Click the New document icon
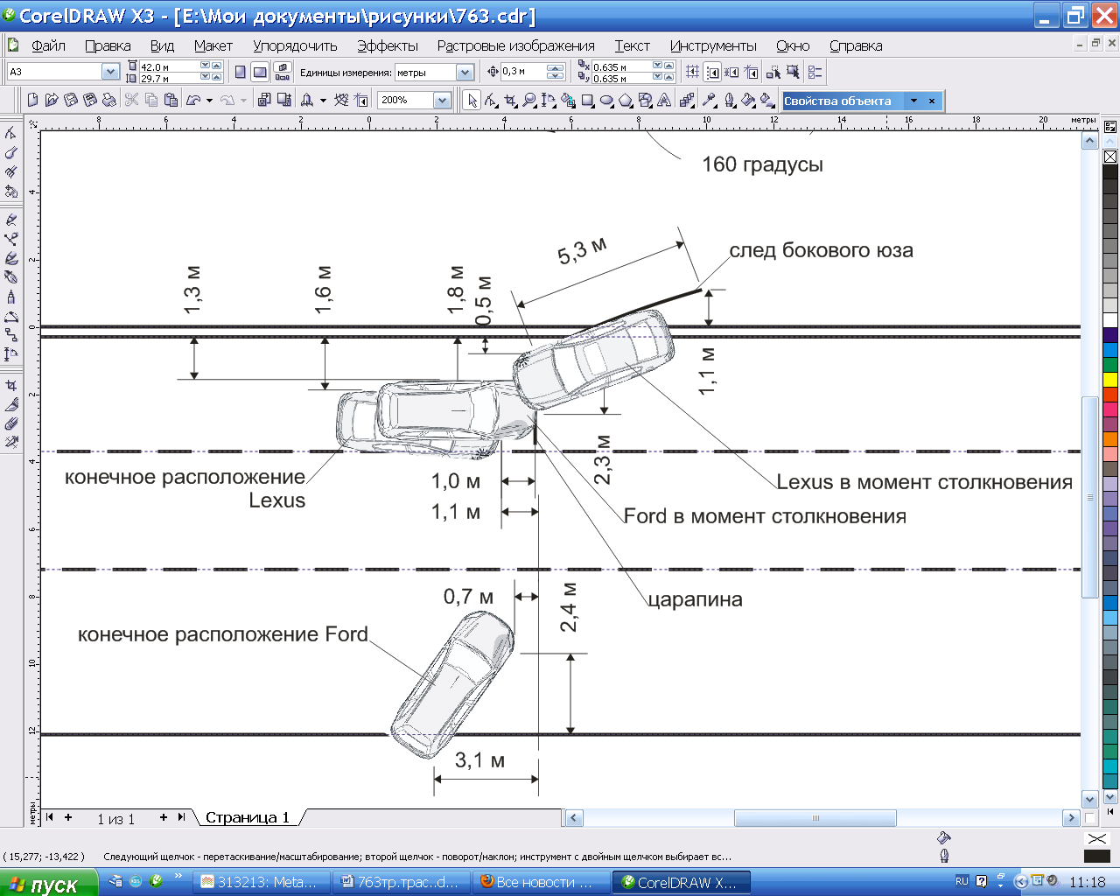The width and height of the screenshot is (1120, 896). 32,100
